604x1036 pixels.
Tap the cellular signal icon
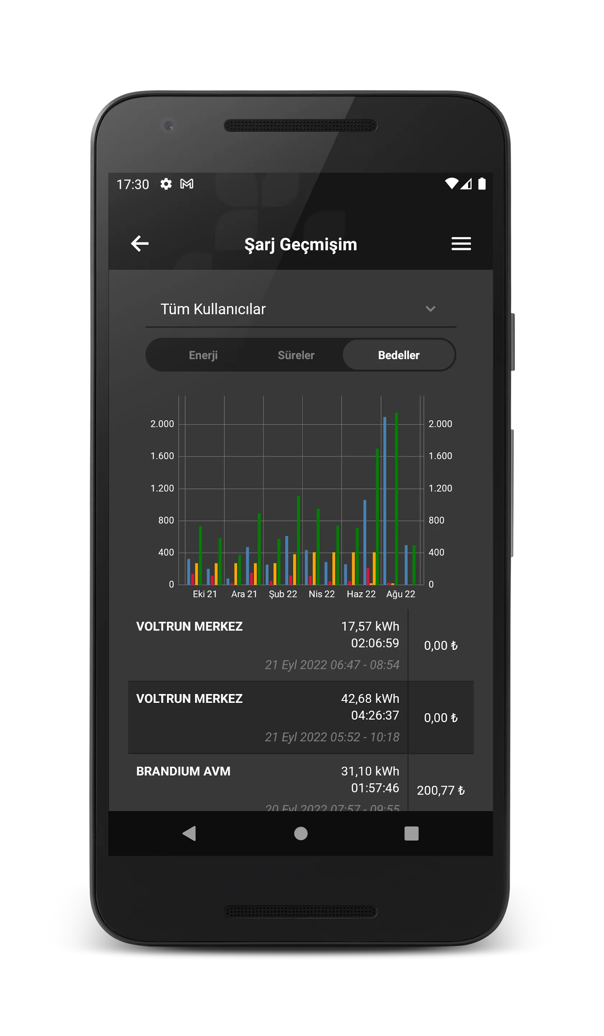pyautogui.click(x=466, y=184)
